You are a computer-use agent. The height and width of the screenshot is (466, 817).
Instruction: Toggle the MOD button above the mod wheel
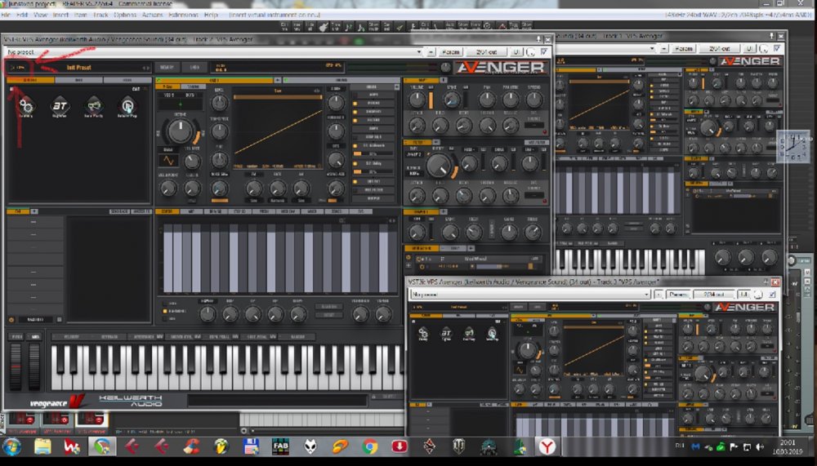[x=34, y=337]
